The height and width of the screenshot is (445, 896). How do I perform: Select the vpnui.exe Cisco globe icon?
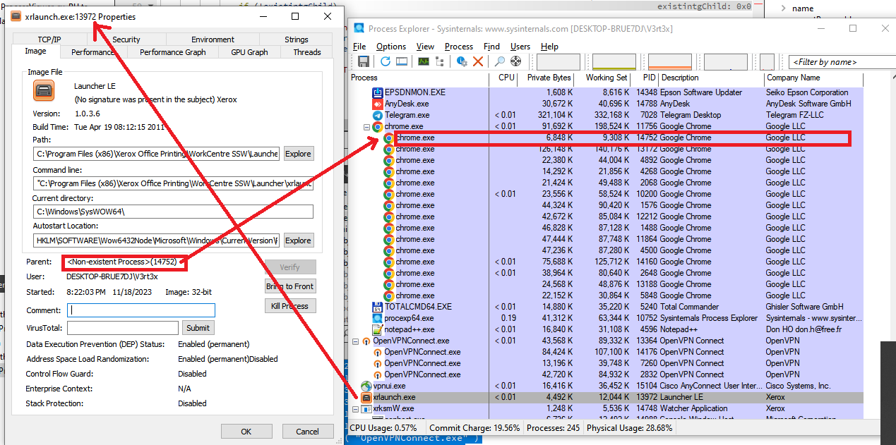pyautogui.click(x=366, y=386)
